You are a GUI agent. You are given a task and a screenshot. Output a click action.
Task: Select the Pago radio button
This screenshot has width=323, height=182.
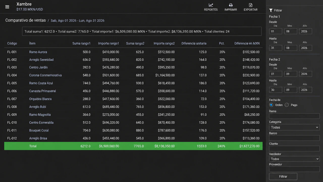pos(287,105)
